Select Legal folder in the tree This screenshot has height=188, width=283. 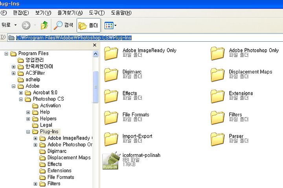point(46,125)
